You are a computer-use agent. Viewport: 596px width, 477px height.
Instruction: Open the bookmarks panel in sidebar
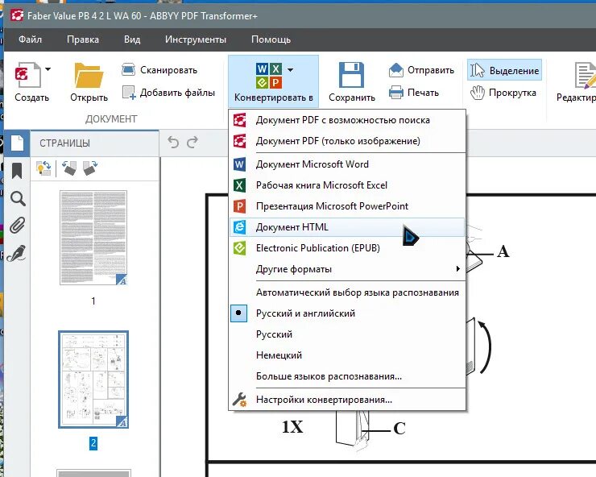coord(17,171)
